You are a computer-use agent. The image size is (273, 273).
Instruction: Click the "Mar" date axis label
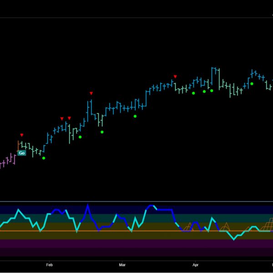click(122, 265)
